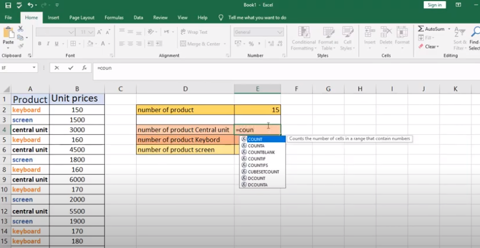
Task: Select COUNTIF from the autocomplete list
Action: (258, 158)
